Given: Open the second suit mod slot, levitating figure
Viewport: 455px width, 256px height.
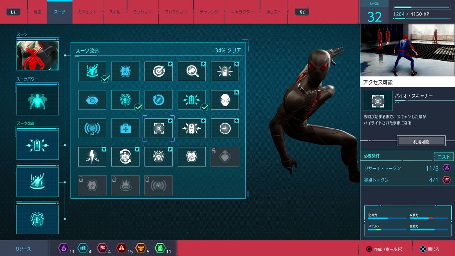Looking at the screenshot, I should 38,182.
